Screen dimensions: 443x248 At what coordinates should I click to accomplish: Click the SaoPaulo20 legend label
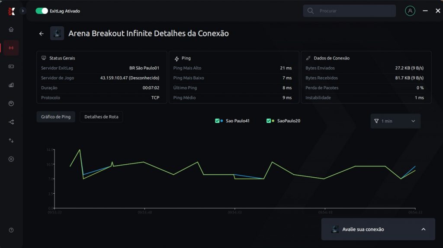coord(289,121)
